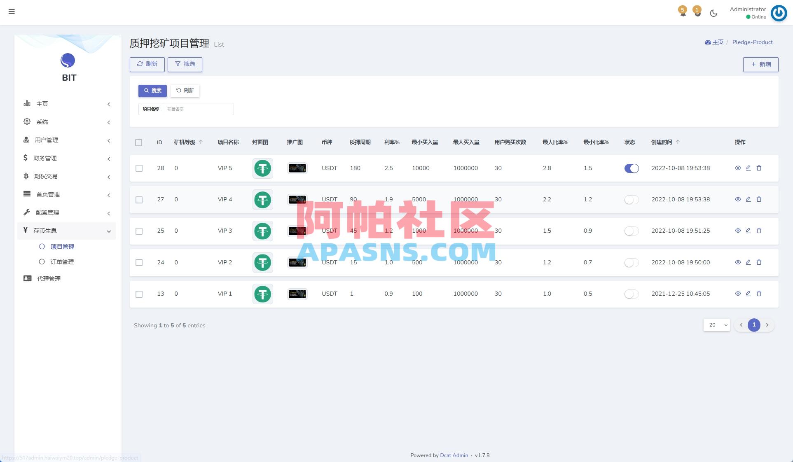793x462 pixels.
Task: Go to 代理管理 menu item
Action: click(x=49, y=279)
